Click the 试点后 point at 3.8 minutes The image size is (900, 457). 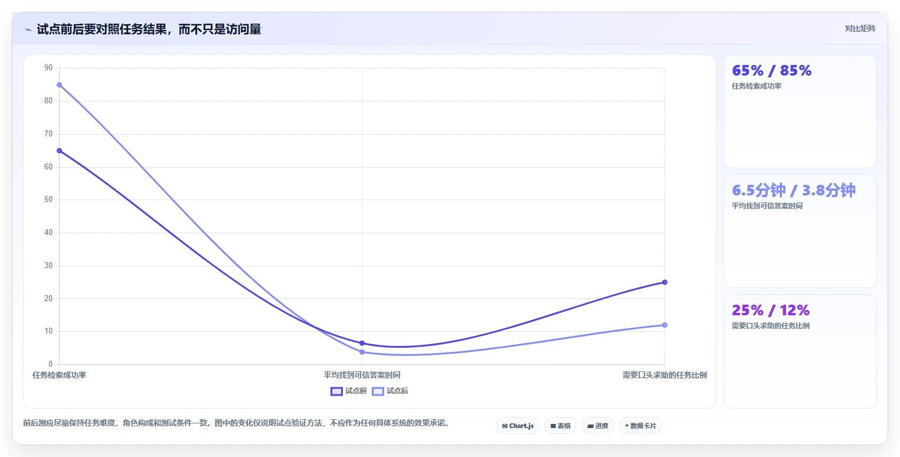click(362, 352)
